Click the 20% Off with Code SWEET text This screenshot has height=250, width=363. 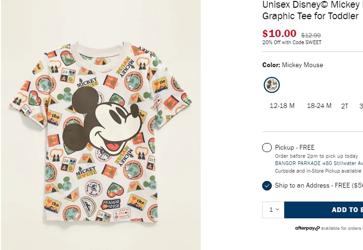(x=292, y=42)
